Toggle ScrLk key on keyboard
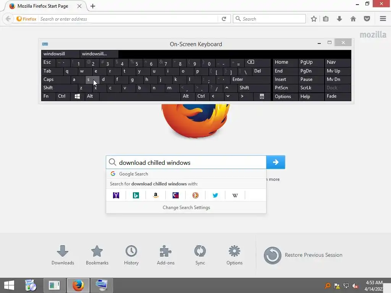 (x=311, y=88)
